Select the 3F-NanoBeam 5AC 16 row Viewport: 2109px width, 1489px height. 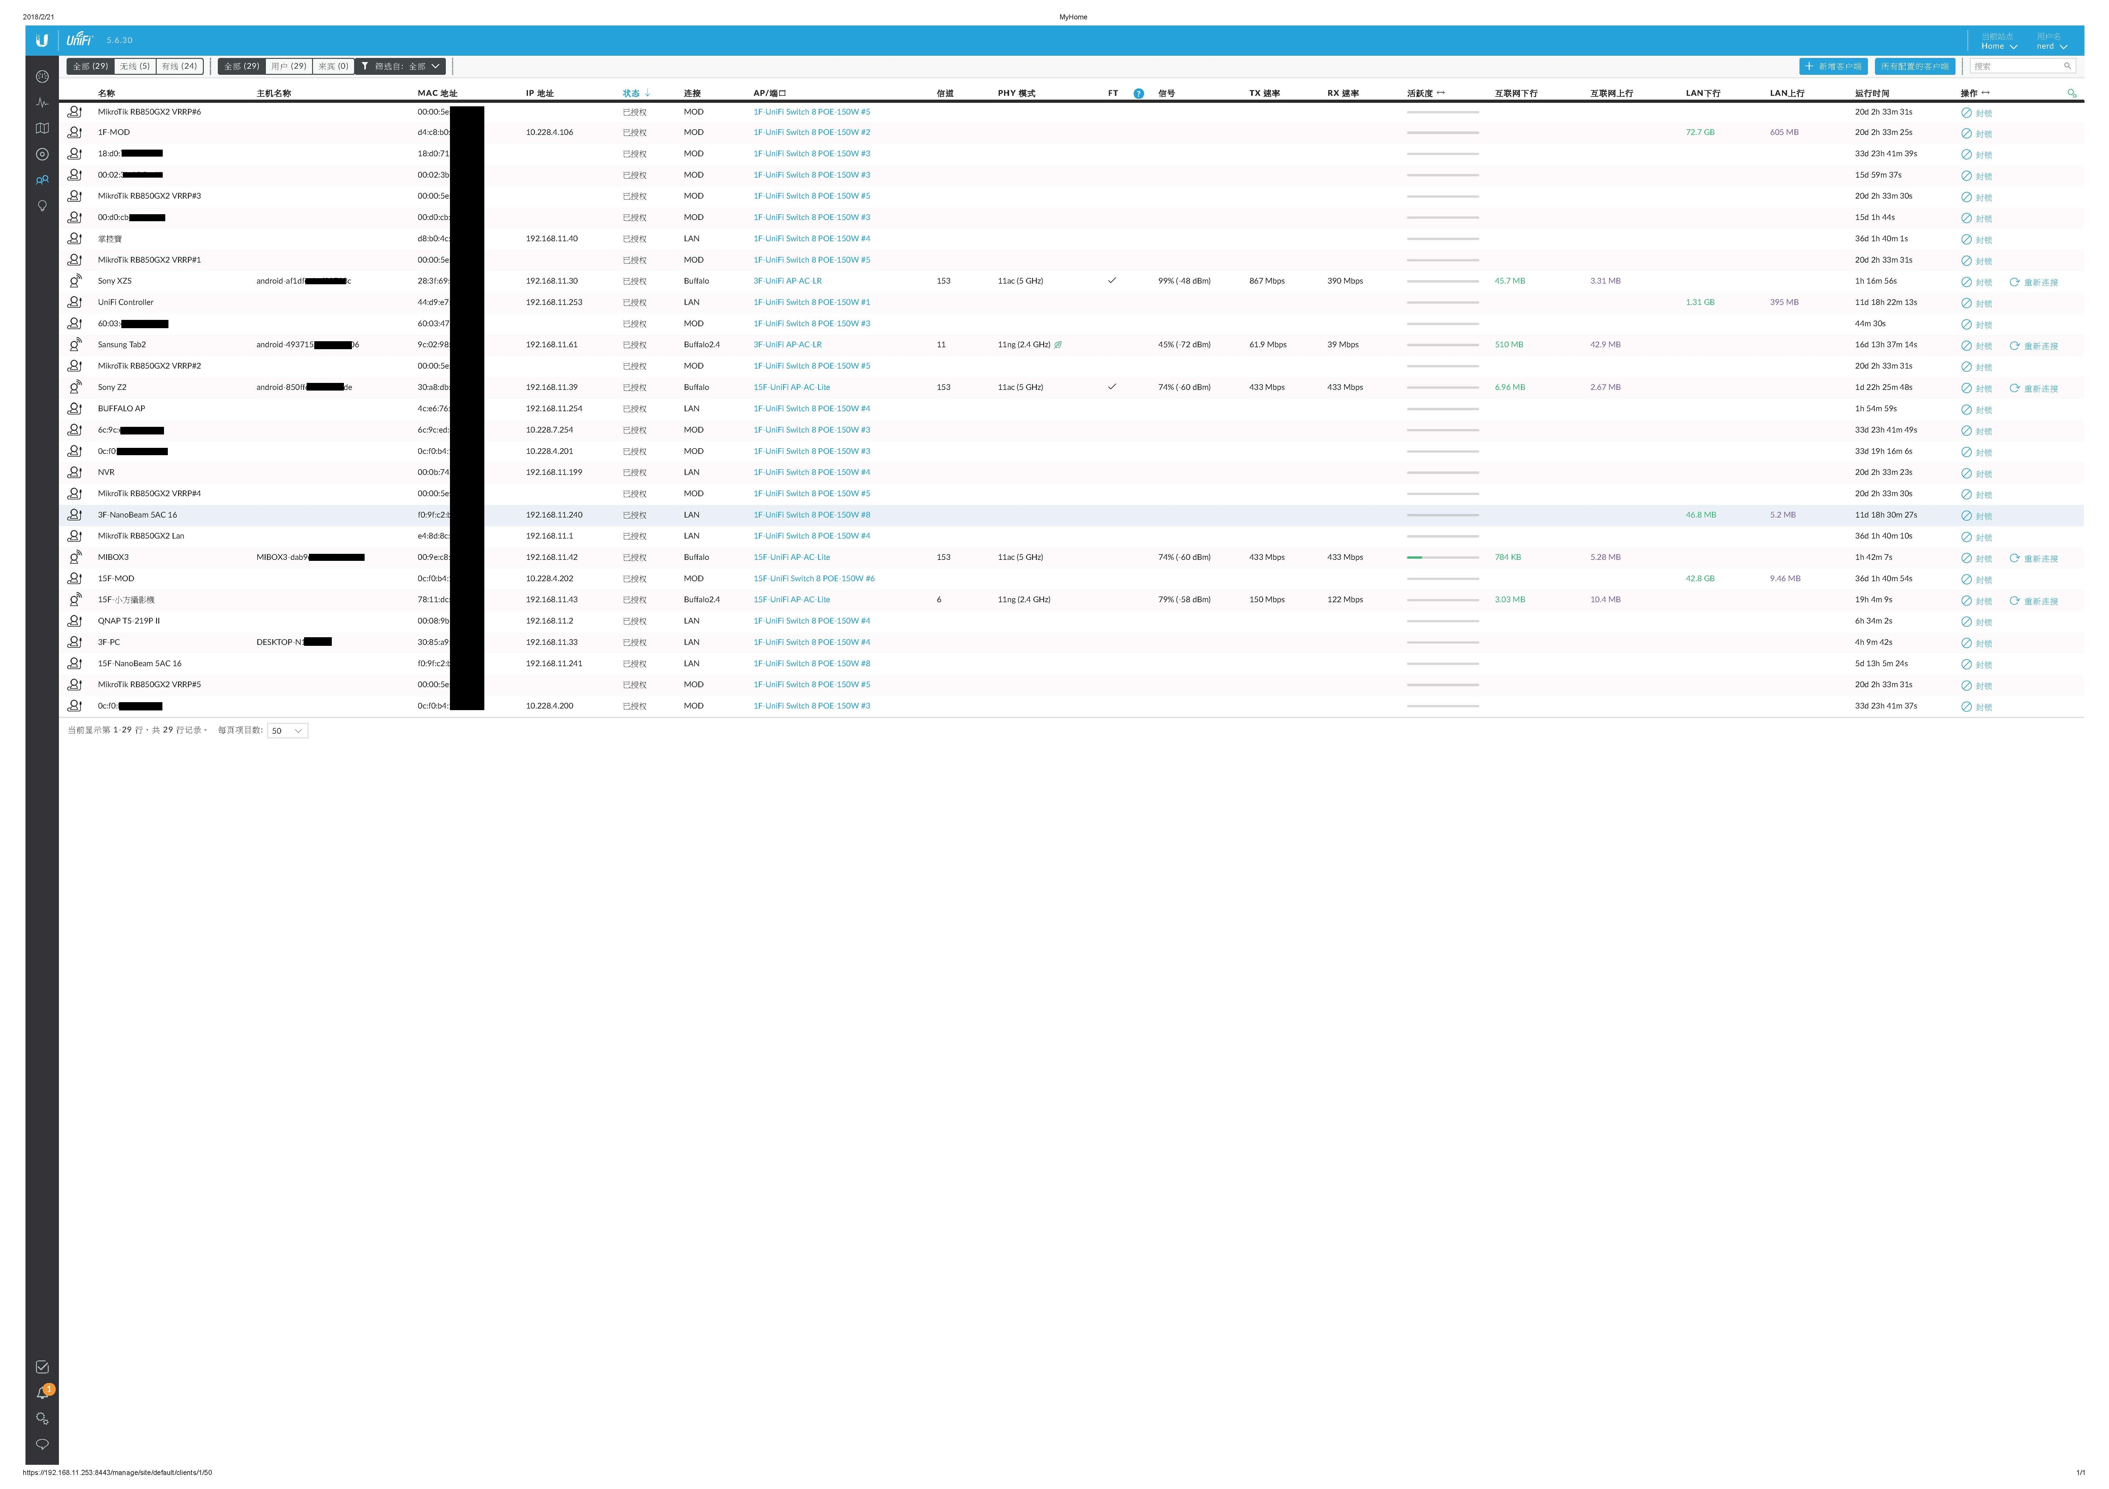pos(1071,515)
